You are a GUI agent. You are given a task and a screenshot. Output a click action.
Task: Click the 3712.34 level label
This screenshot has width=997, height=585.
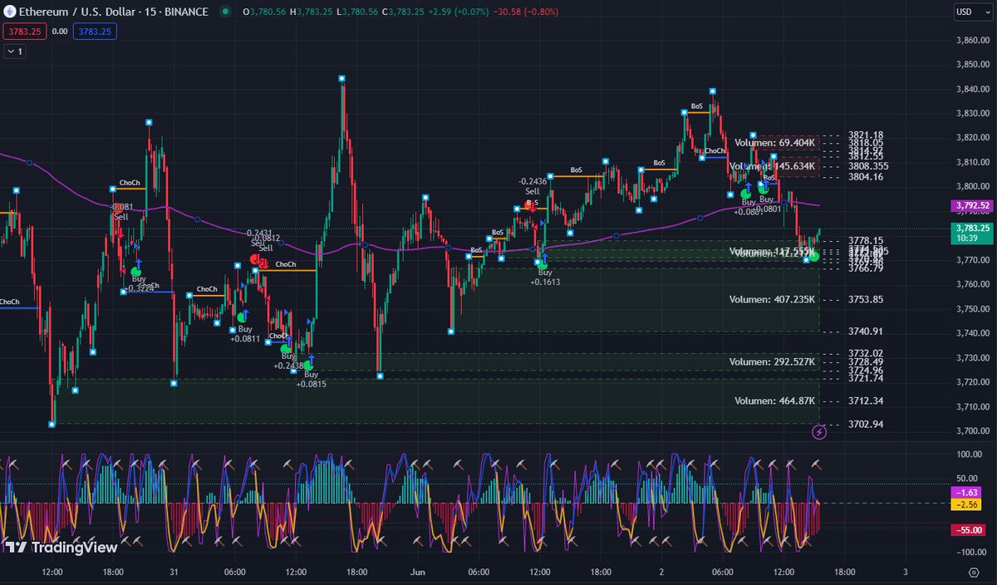[x=866, y=401]
